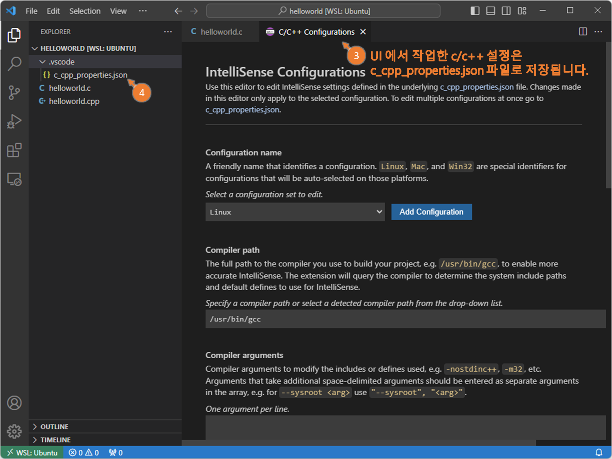Go forward with the right arrow
The width and height of the screenshot is (612, 459).
(194, 11)
